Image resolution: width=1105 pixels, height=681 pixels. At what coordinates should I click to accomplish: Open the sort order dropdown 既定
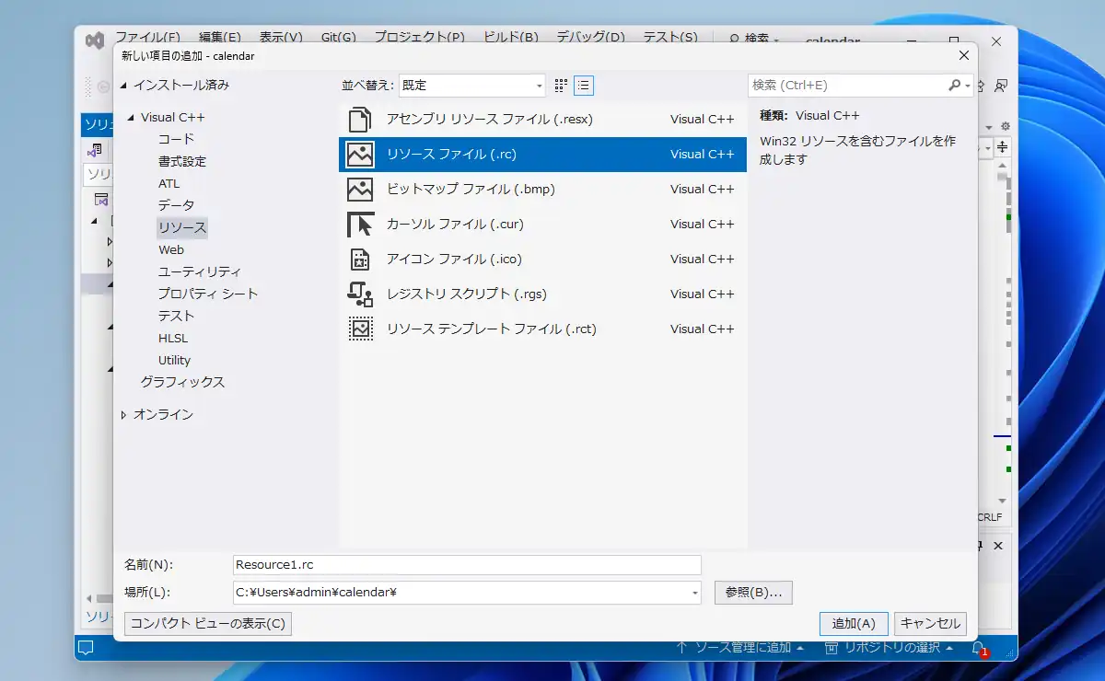[471, 86]
